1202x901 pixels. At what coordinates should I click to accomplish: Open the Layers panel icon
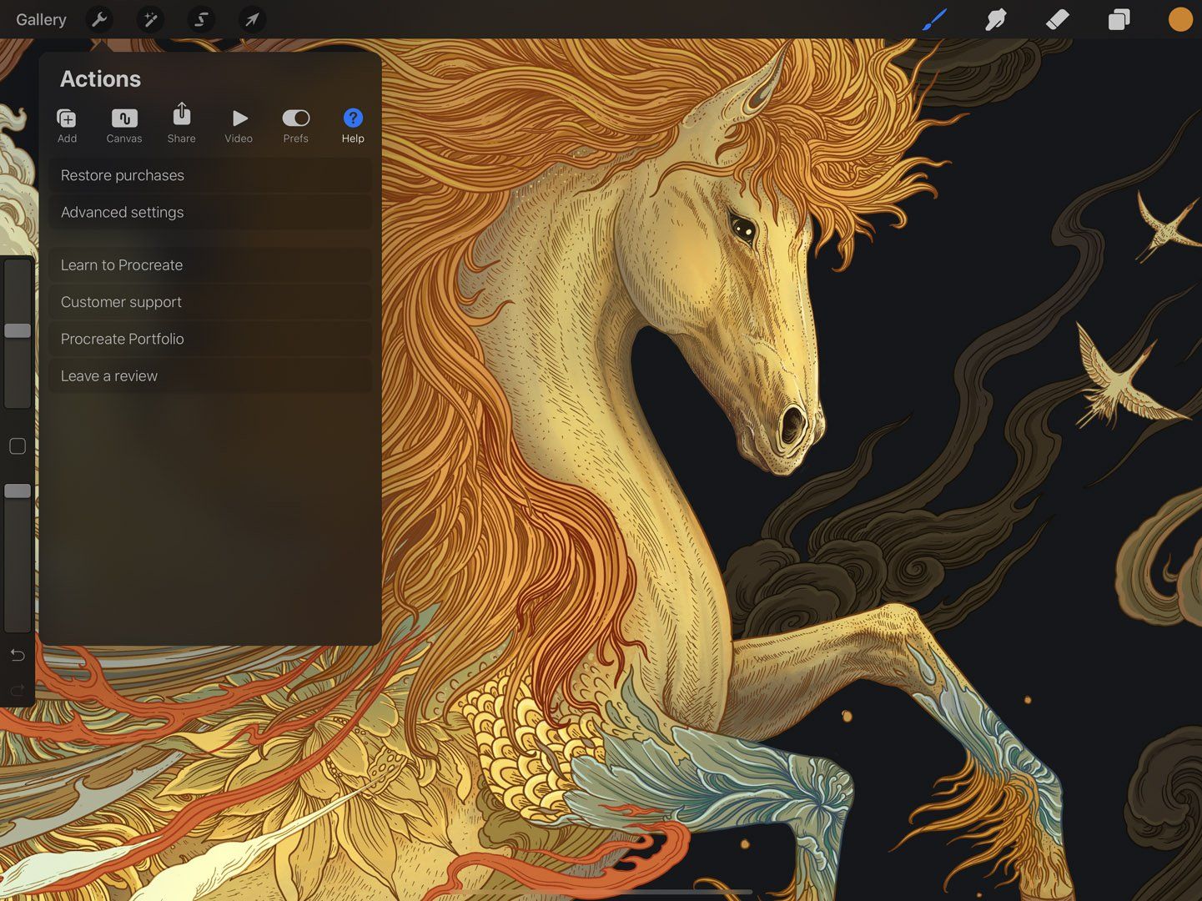click(x=1119, y=19)
